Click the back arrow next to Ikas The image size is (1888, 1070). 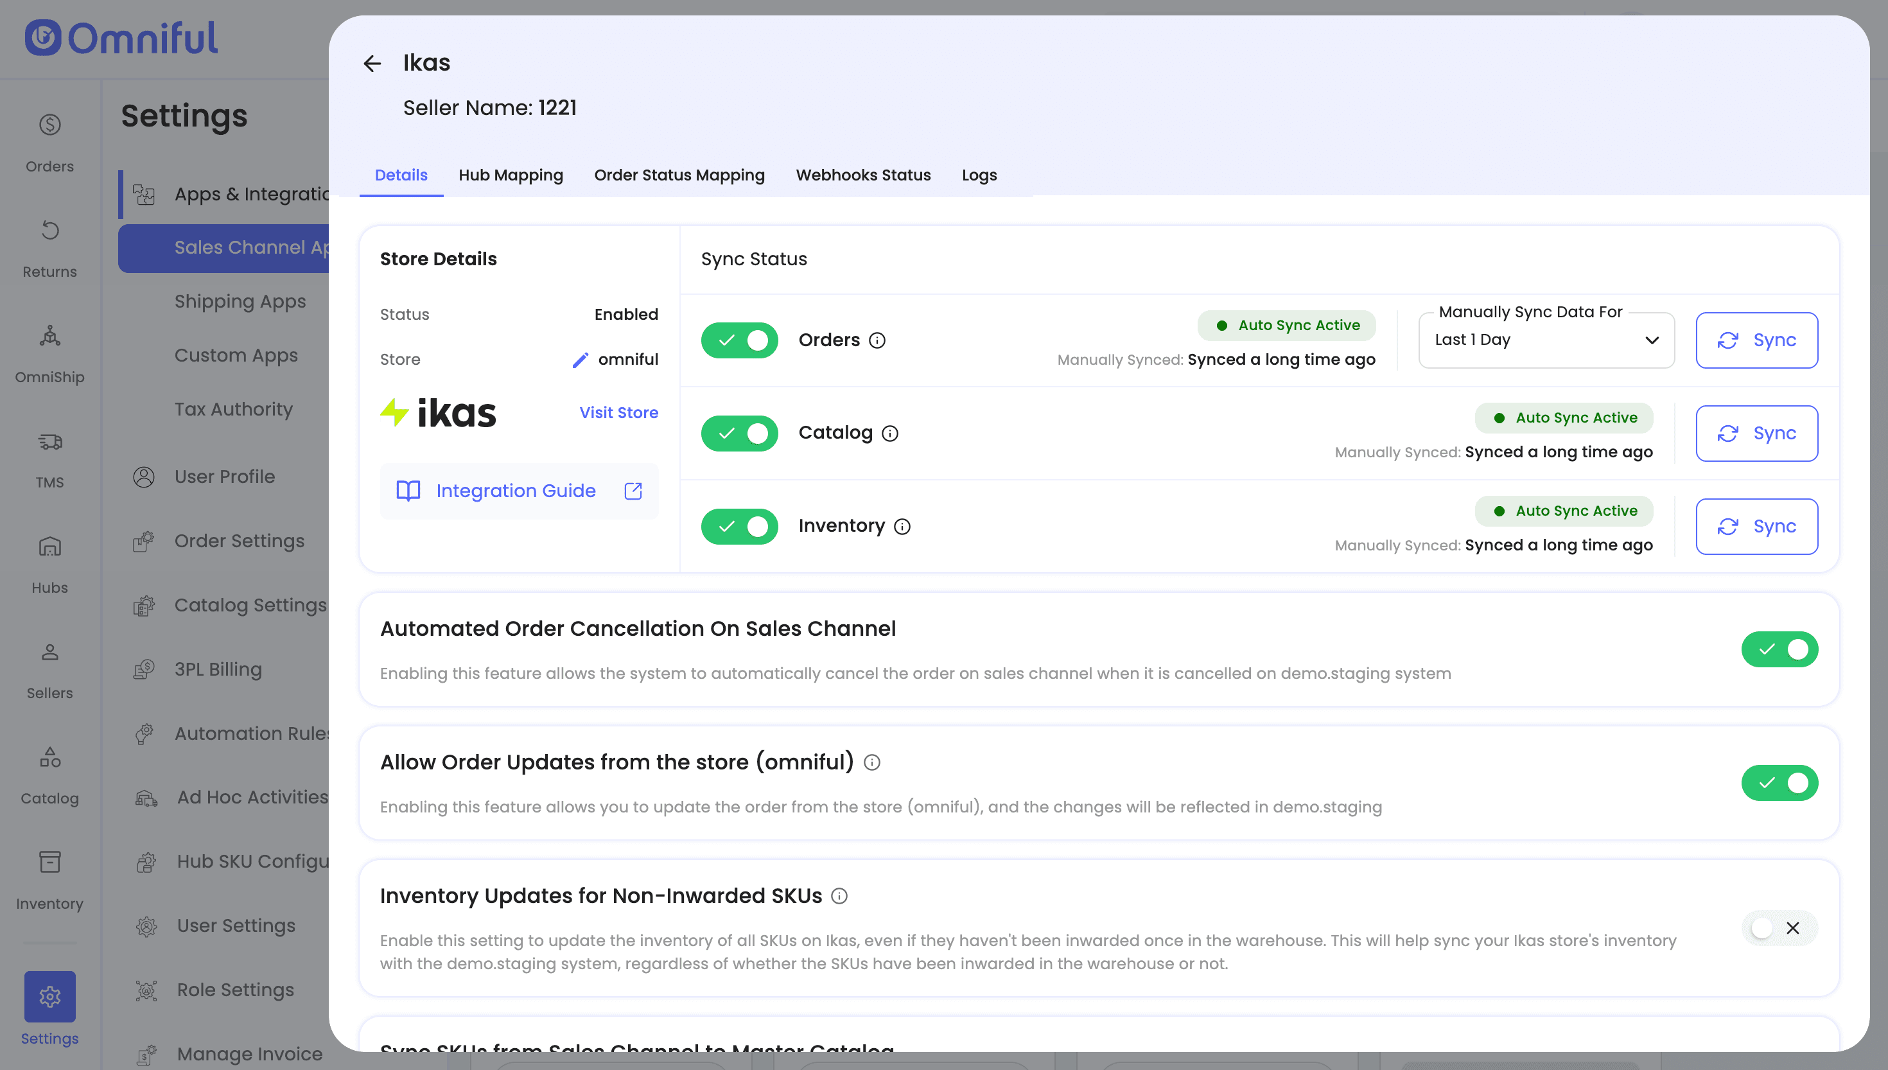pyautogui.click(x=372, y=64)
